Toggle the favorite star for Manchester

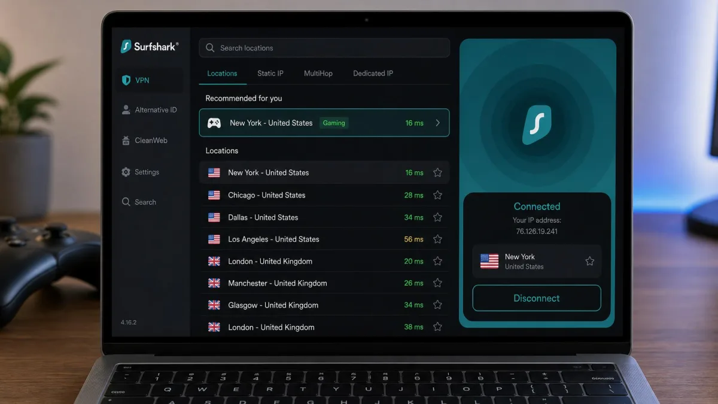click(x=437, y=283)
